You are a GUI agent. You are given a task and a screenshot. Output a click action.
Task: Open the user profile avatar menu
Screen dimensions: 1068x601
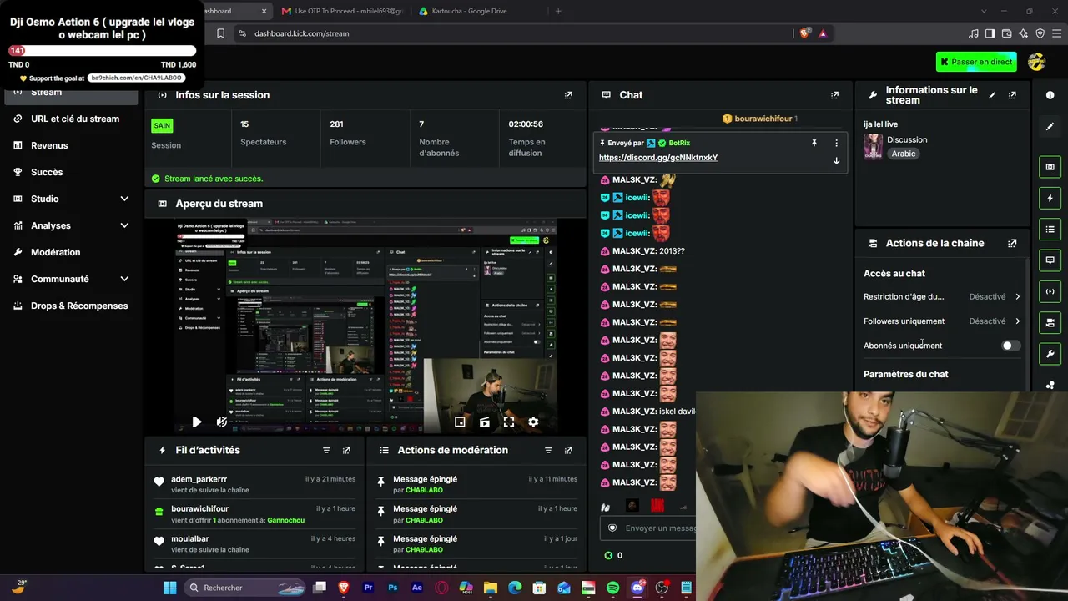coord(1036,62)
